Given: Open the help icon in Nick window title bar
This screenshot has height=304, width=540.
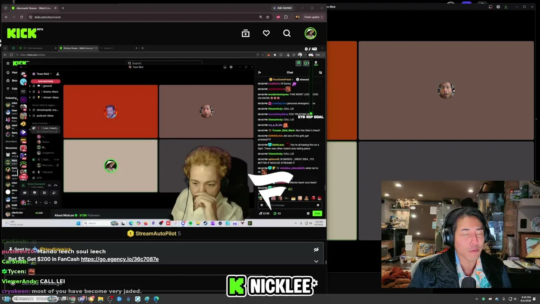Looking at the screenshot, I should pos(498,7).
